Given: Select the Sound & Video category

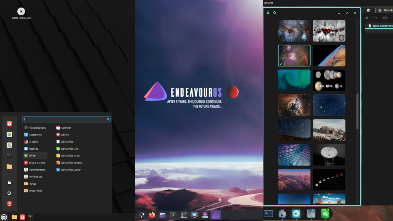Looking at the screenshot, I should [35, 163].
